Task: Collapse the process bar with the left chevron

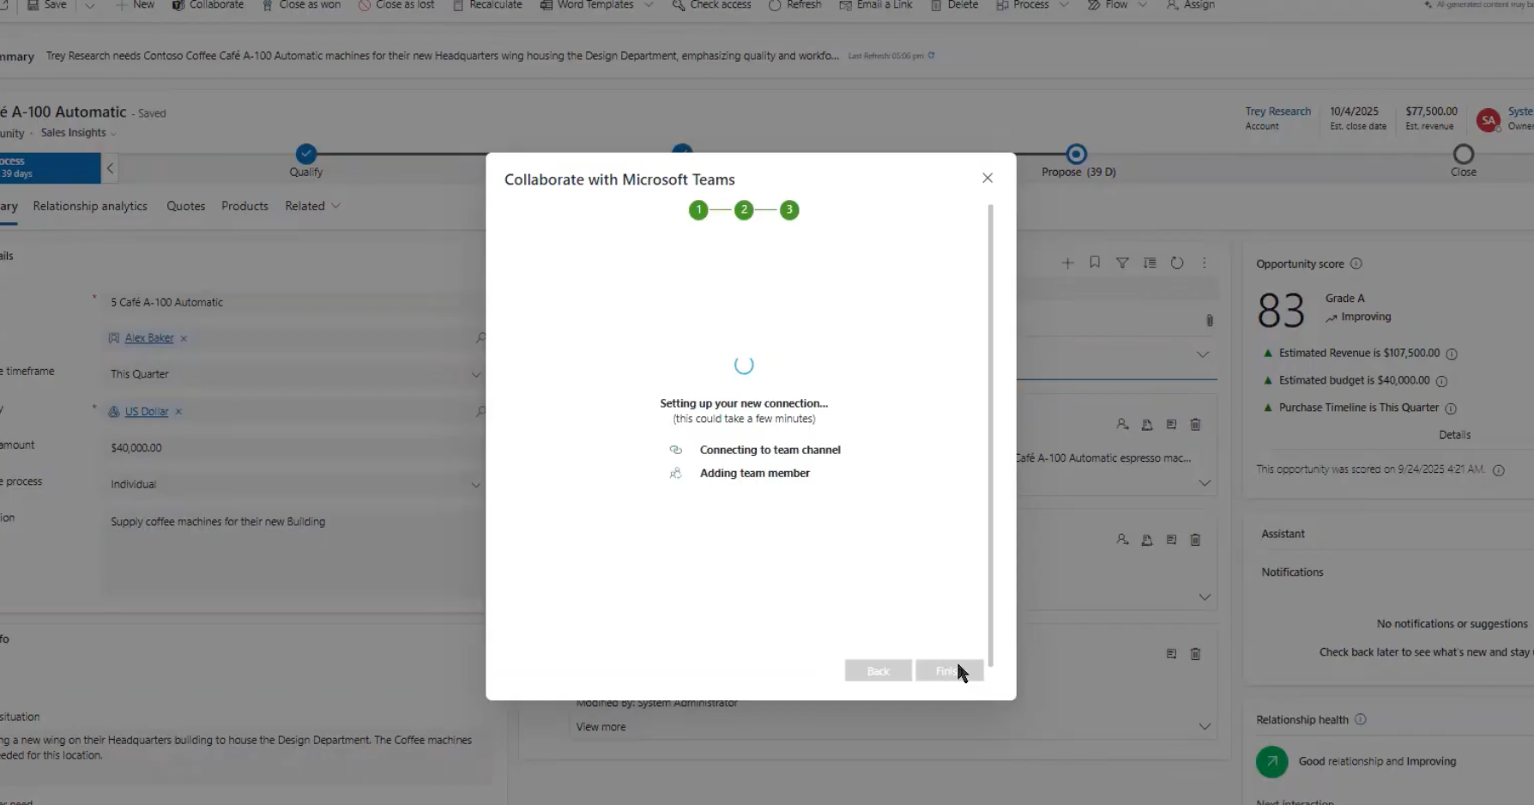Action: pyautogui.click(x=110, y=168)
